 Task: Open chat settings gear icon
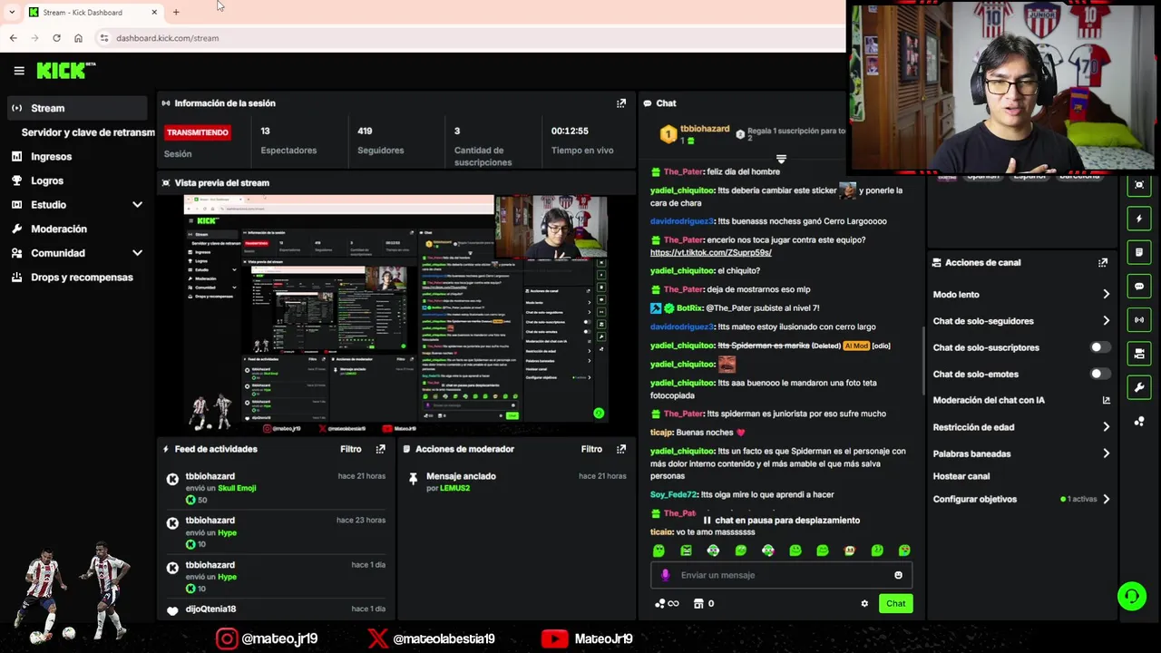pyautogui.click(x=864, y=604)
